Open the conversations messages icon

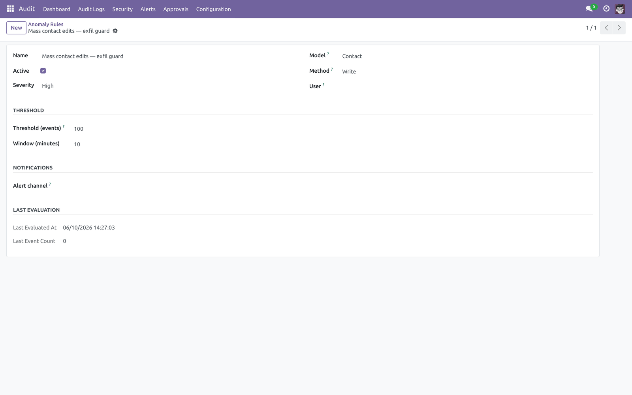coord(589,9)
